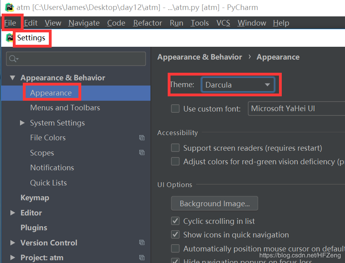Open the Run menu
The height and width of the screenshot is (263, 345).
[x=177, y=23]
